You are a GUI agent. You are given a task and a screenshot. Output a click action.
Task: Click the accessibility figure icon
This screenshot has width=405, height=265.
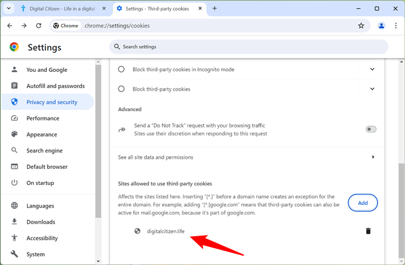pos(14,237)
